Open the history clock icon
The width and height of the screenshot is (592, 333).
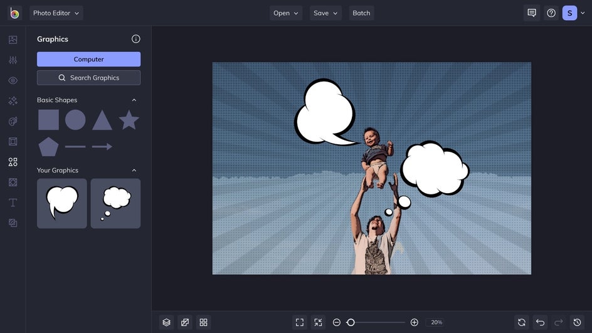pyautogui.click(x=578, y=322)
